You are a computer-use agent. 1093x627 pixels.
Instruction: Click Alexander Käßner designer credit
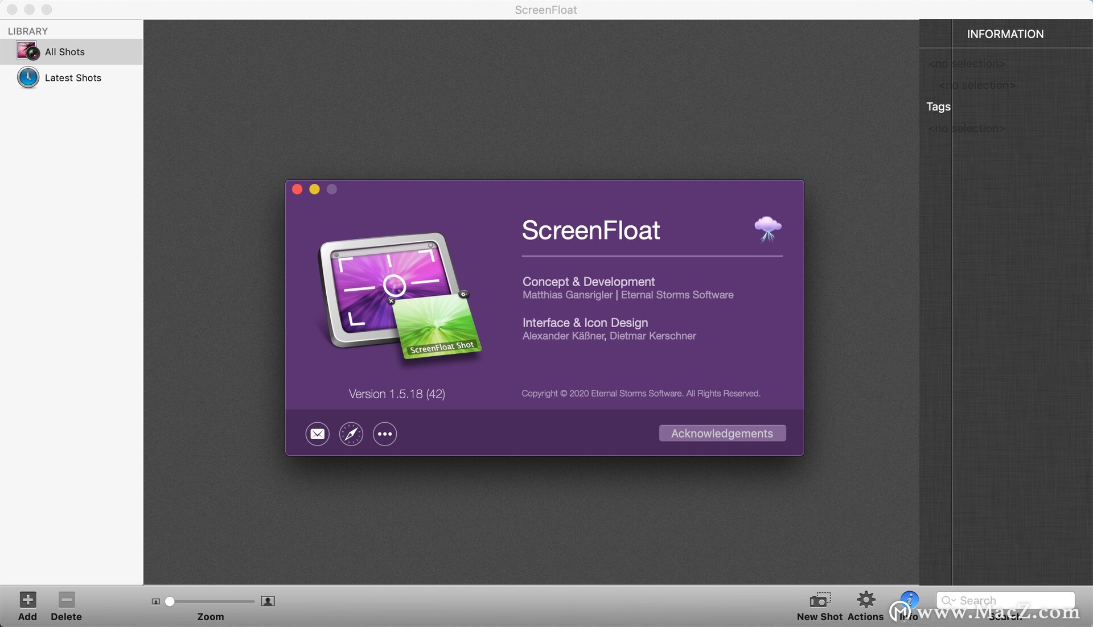click(x=564, y=336)
